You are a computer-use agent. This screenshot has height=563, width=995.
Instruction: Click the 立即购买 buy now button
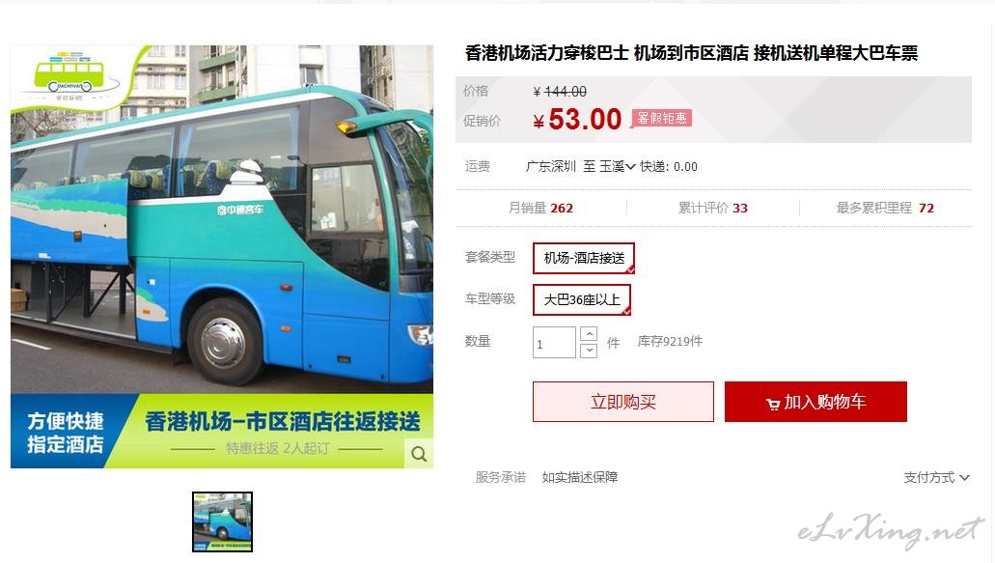623,402
